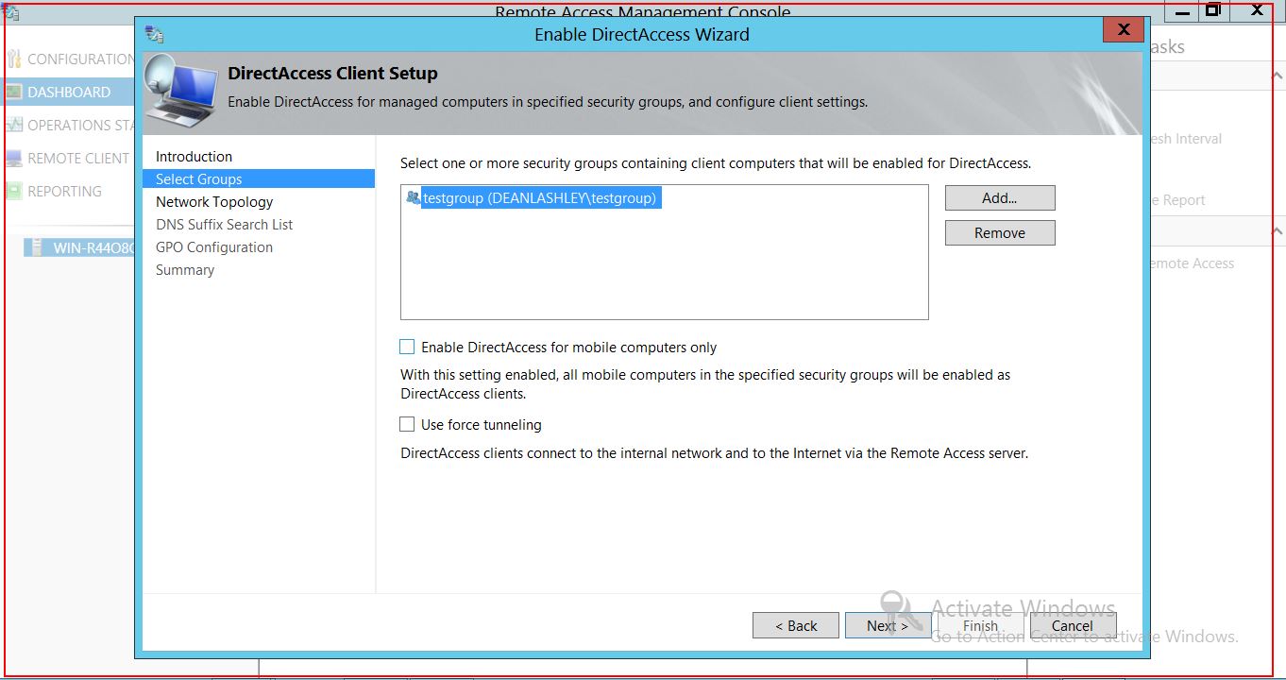
Task: Click the Reporting icon in left navigation
Action: pos(13,192)
